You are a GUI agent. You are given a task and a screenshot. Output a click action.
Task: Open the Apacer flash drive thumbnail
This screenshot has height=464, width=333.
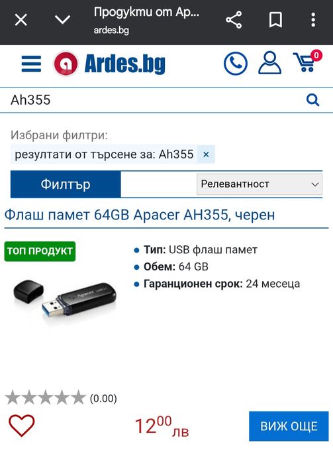(x=65, y=300)
